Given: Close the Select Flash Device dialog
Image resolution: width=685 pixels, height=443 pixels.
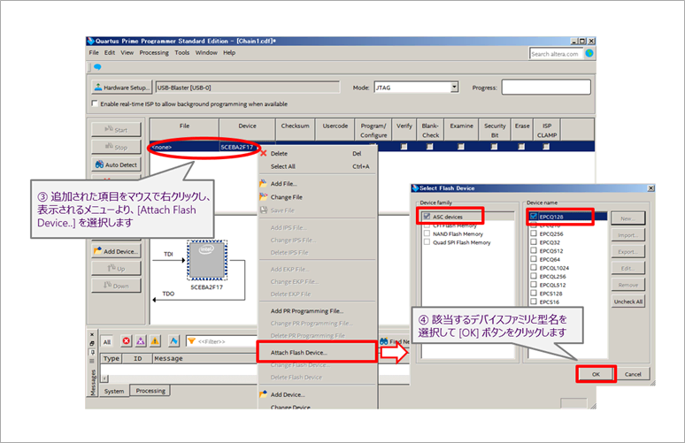Looking at the screenshot, I should click(650, 188).
